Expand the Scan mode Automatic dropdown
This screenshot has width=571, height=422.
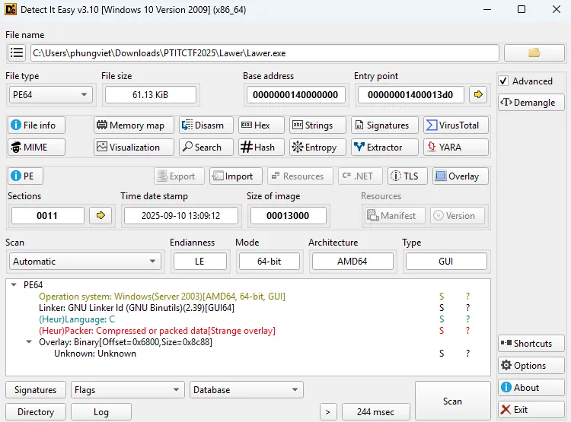tap(84, 261)
